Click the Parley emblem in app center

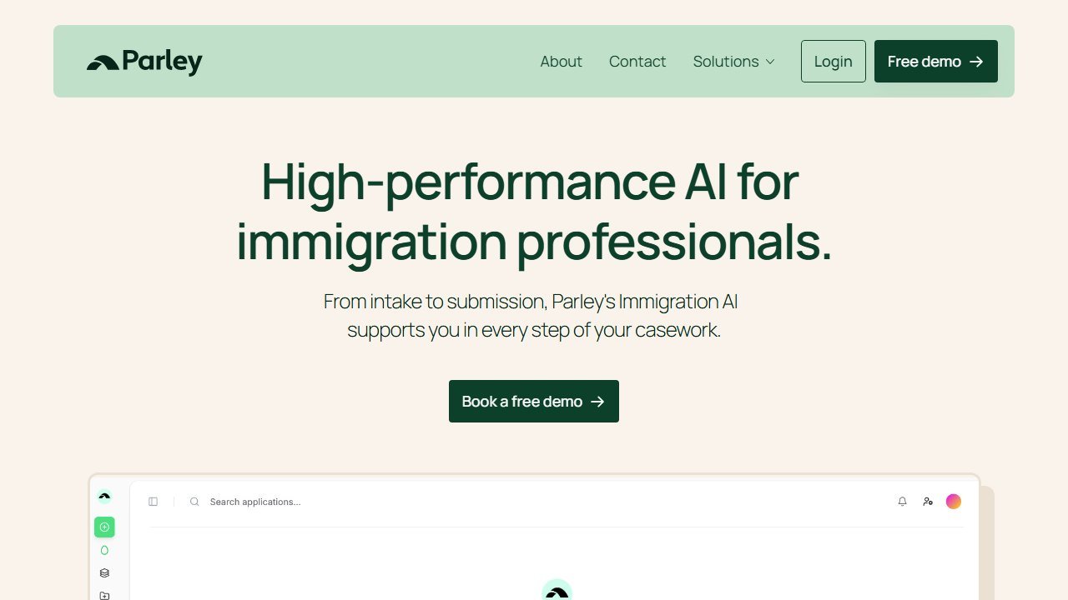(557, 590)
